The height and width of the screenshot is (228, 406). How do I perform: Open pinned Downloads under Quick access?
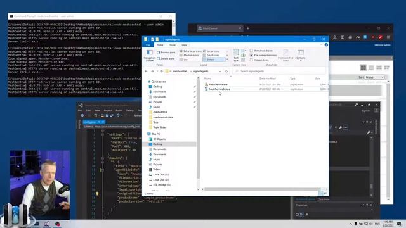coord(159,92)
